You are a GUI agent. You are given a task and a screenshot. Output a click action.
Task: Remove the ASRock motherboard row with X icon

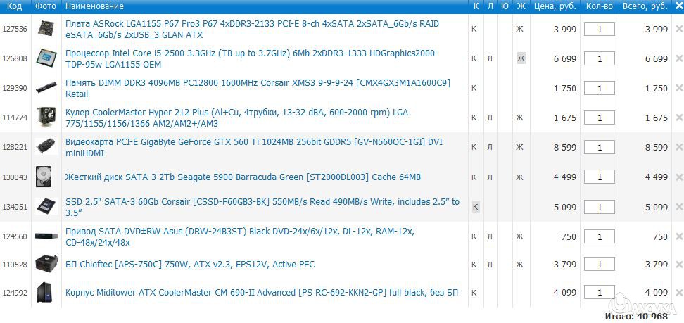coord(678,29)
